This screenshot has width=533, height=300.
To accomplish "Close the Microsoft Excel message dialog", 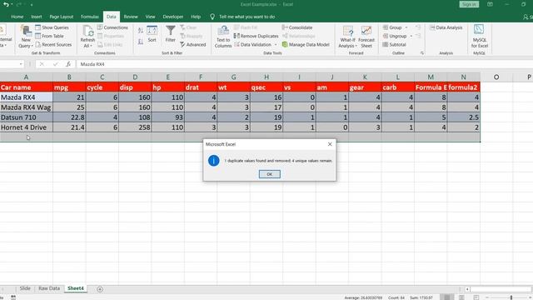I will (x=330, y=144).
